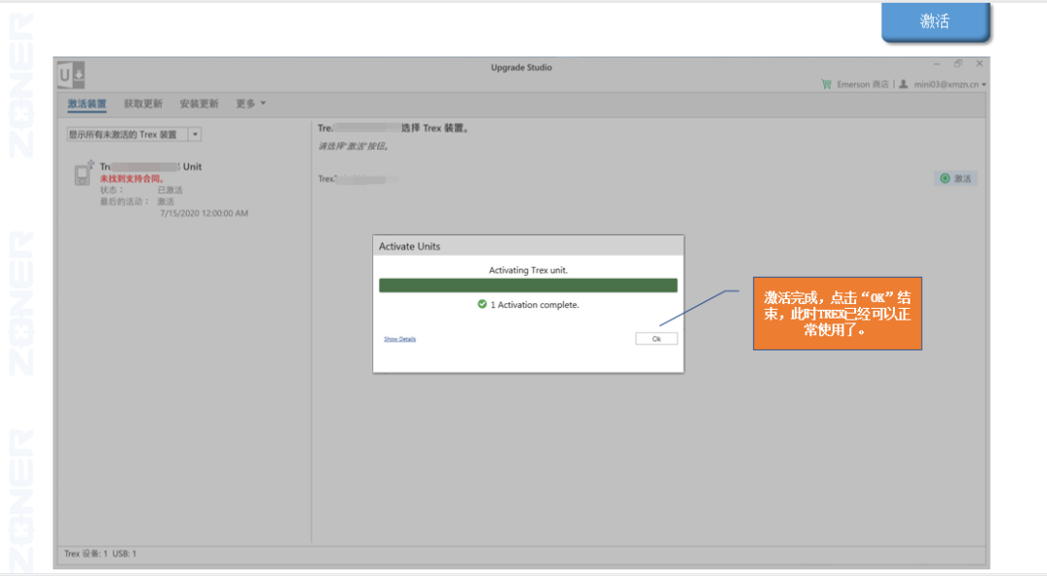Close the Upgrade Studio window
The width and height of the screenshot is (1047, 576).
979,64
